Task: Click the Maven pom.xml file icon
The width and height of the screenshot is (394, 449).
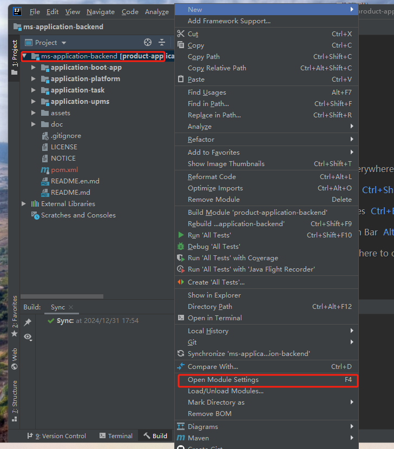Action: [x=45, y=170]
